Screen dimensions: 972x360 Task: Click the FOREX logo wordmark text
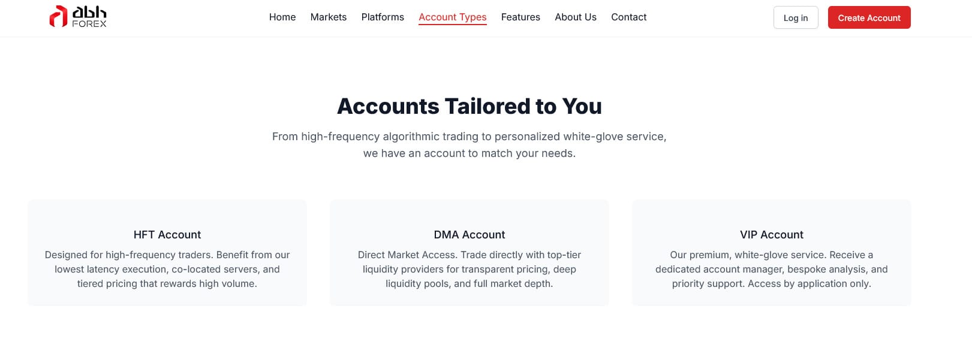(89, 24)
